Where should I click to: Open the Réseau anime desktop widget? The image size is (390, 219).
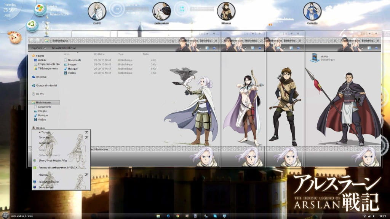click(x=227, y=11)
